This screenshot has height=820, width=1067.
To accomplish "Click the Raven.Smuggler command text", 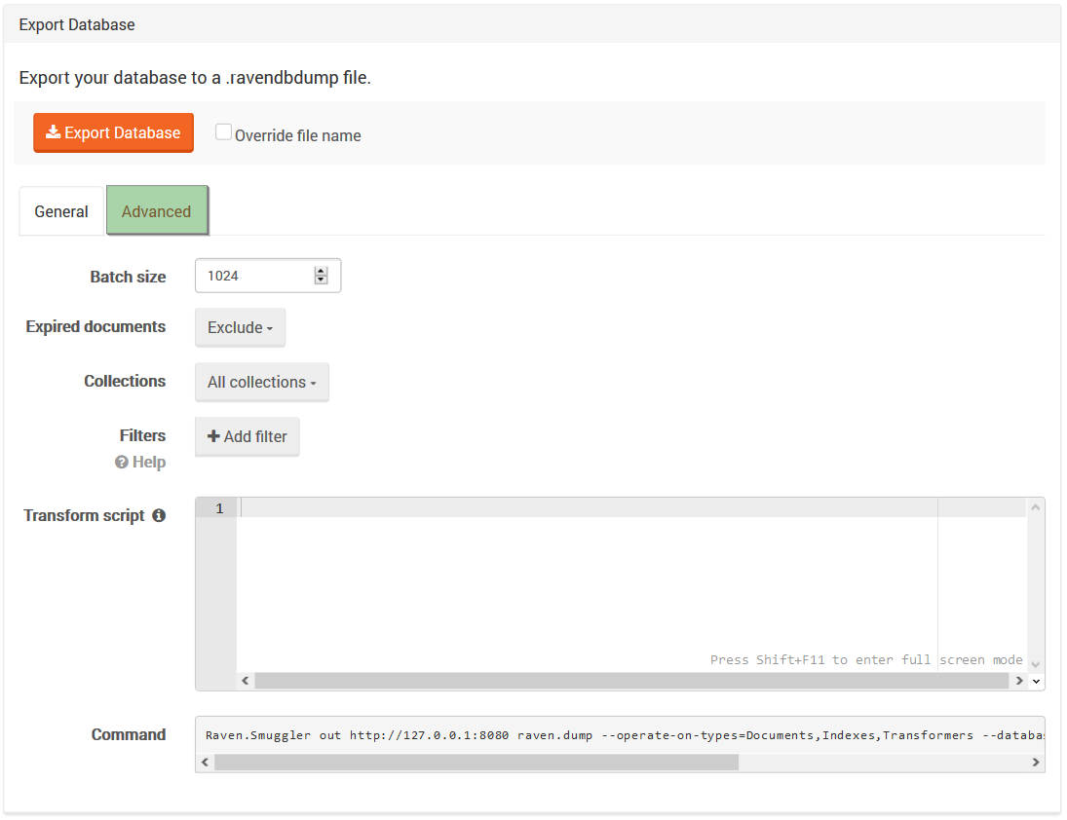I will (624, 735).
